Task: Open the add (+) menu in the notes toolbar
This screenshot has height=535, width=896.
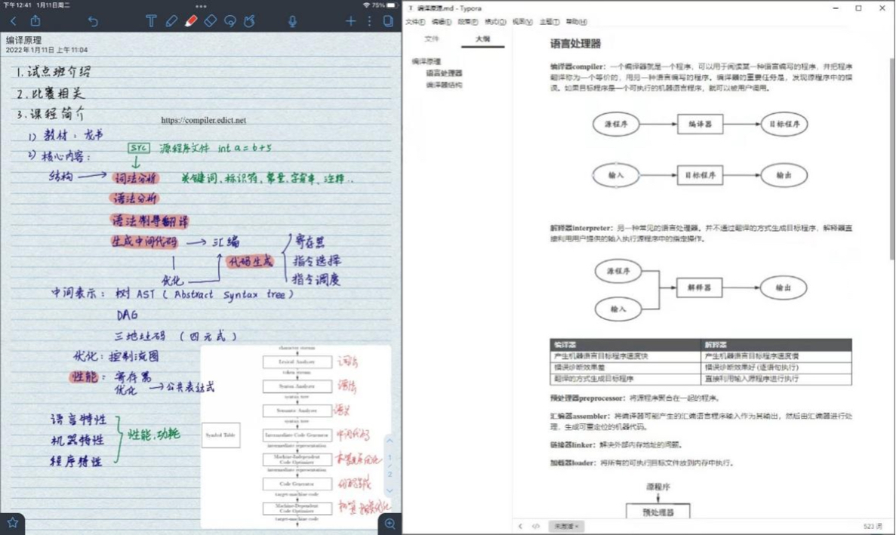Action: [350, 21]
